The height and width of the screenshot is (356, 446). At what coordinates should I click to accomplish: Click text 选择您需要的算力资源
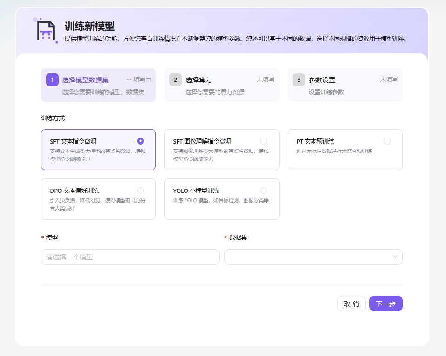(x=215, y=92)
